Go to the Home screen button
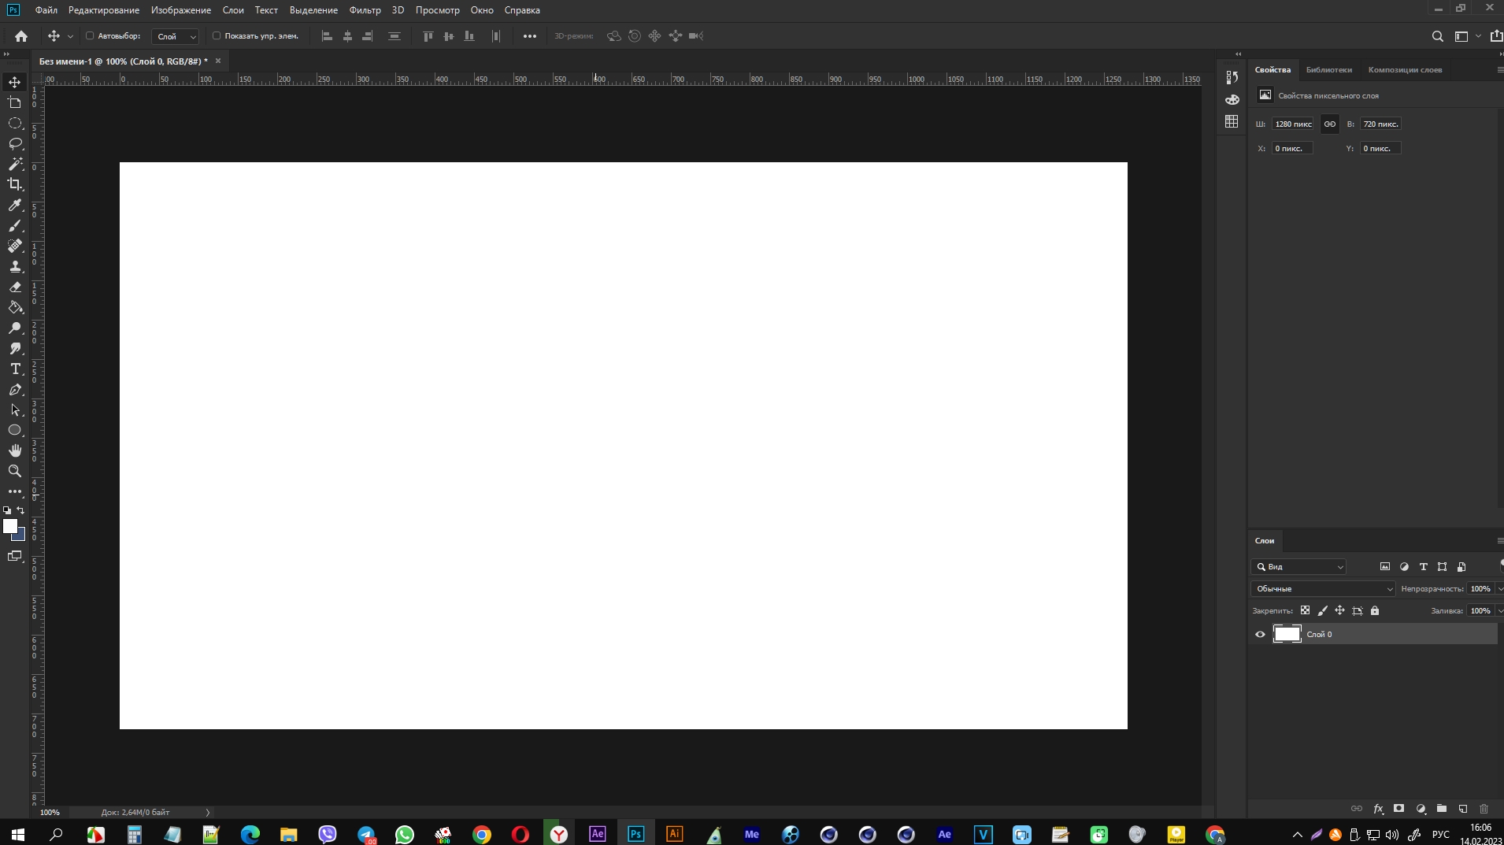 coord(21,36)
